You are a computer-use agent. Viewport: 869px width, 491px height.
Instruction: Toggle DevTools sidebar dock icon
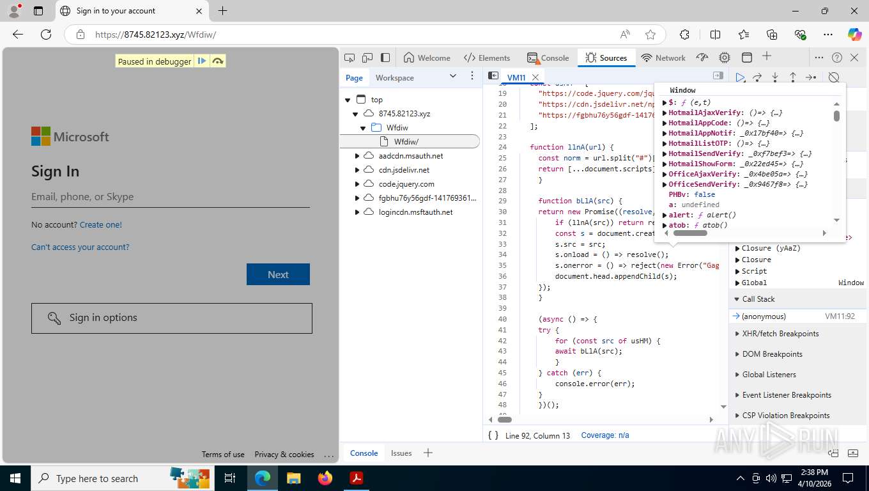point(385,58)
